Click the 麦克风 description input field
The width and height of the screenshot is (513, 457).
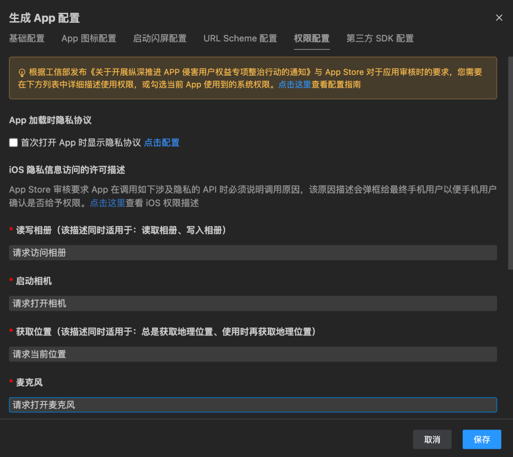click(253, 405)
